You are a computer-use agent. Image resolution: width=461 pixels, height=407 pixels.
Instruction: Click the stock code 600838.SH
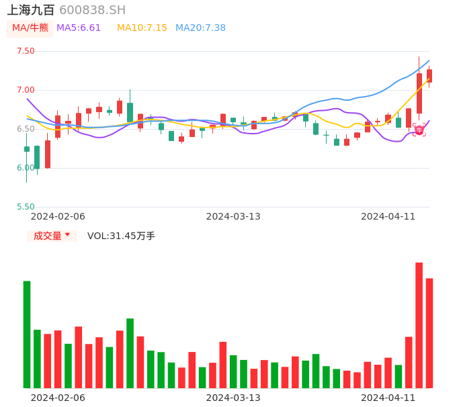92,10
